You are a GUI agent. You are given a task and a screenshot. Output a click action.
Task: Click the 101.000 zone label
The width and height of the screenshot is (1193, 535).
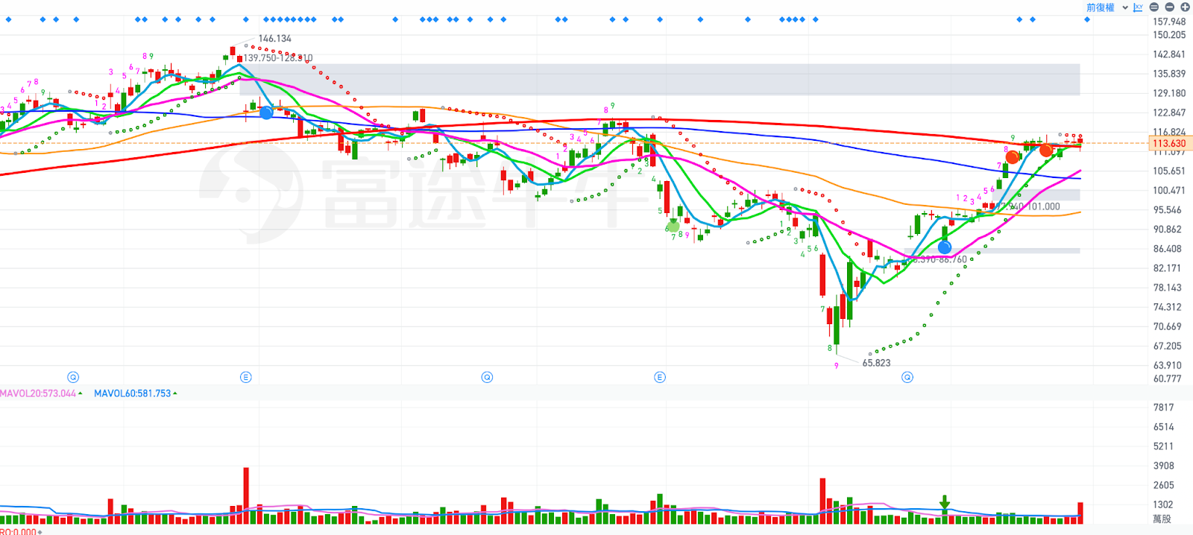1045,206
